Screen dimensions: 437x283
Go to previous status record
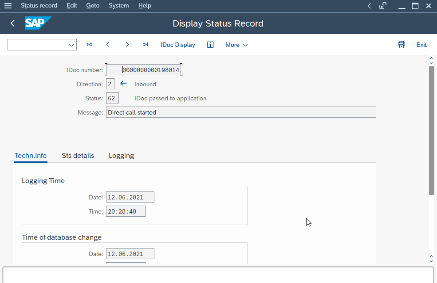click(x=108, y=45)
